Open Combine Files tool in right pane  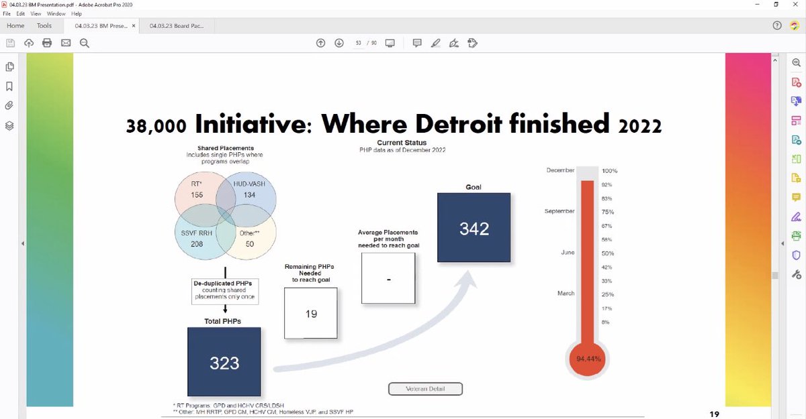pos(797,101)
